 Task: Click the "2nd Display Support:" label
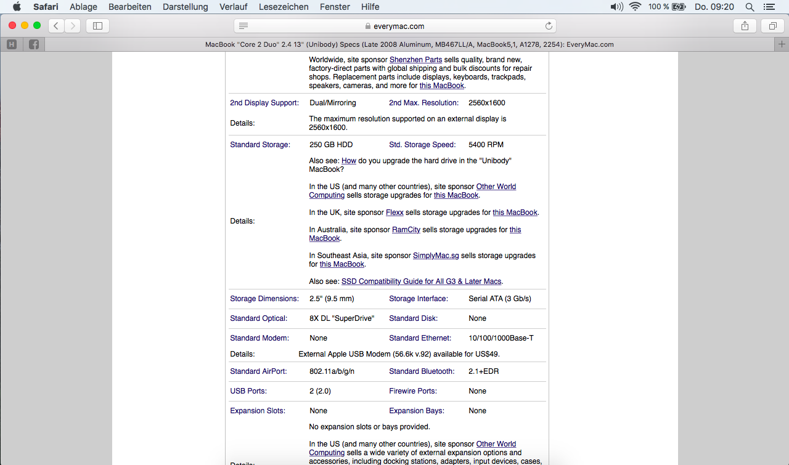pyautogui.click(x=264, y=103)
